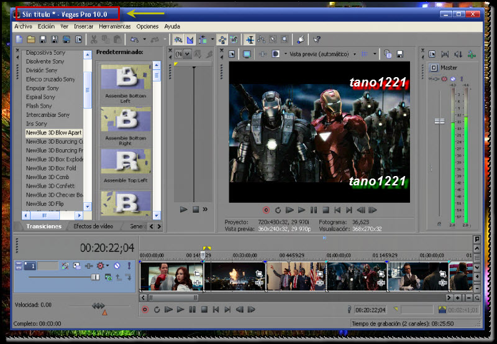Select the Iron Man armors clip thumbnail
497x344 pixels.
point(357,277)
